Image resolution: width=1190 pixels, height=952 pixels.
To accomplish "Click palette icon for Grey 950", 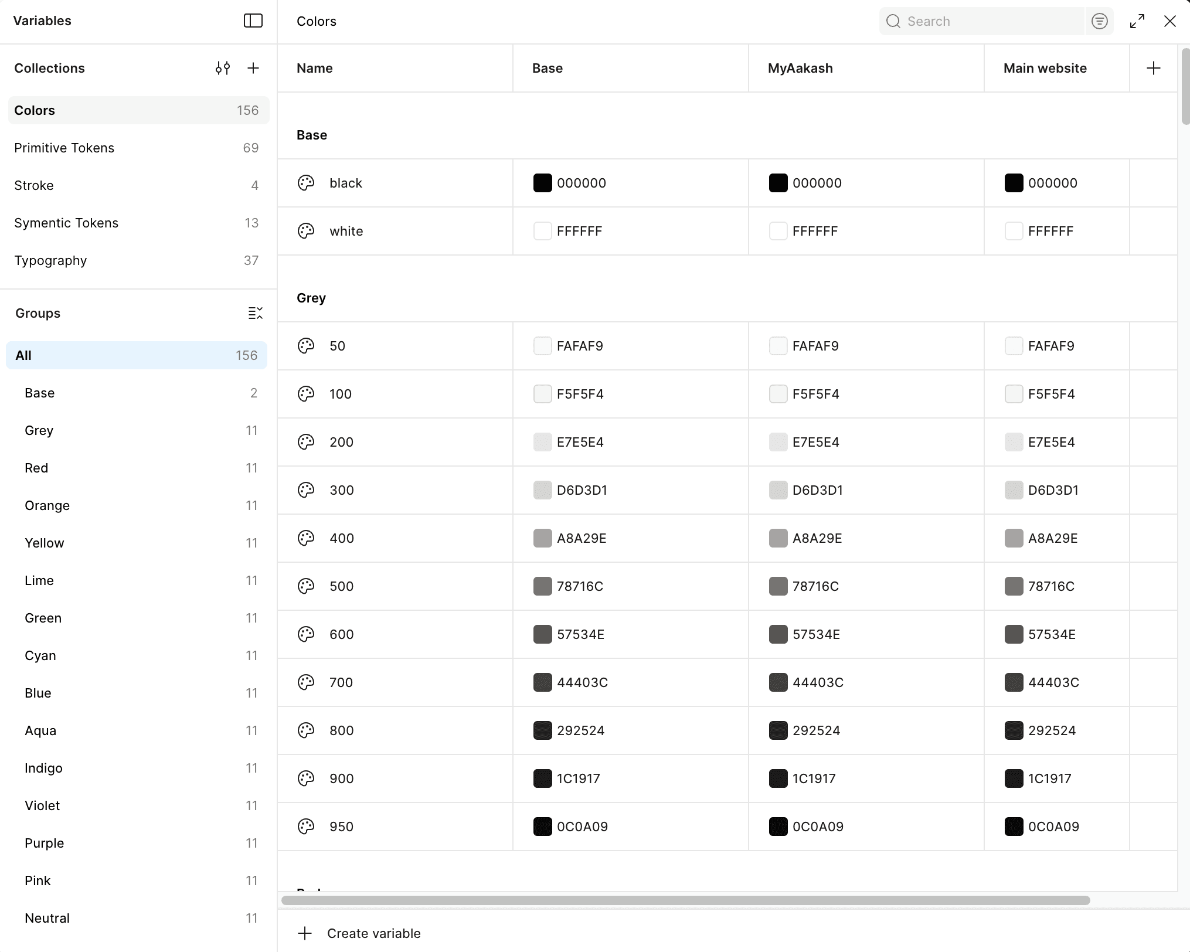I will (x=306, y=827).
